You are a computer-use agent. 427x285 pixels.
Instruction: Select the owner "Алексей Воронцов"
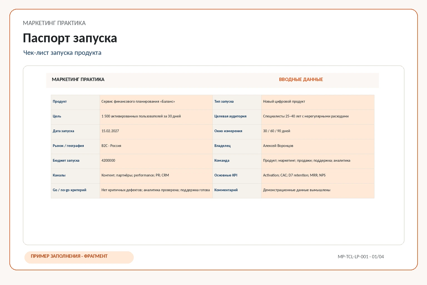pyautogui.click(x=318, y=146)
